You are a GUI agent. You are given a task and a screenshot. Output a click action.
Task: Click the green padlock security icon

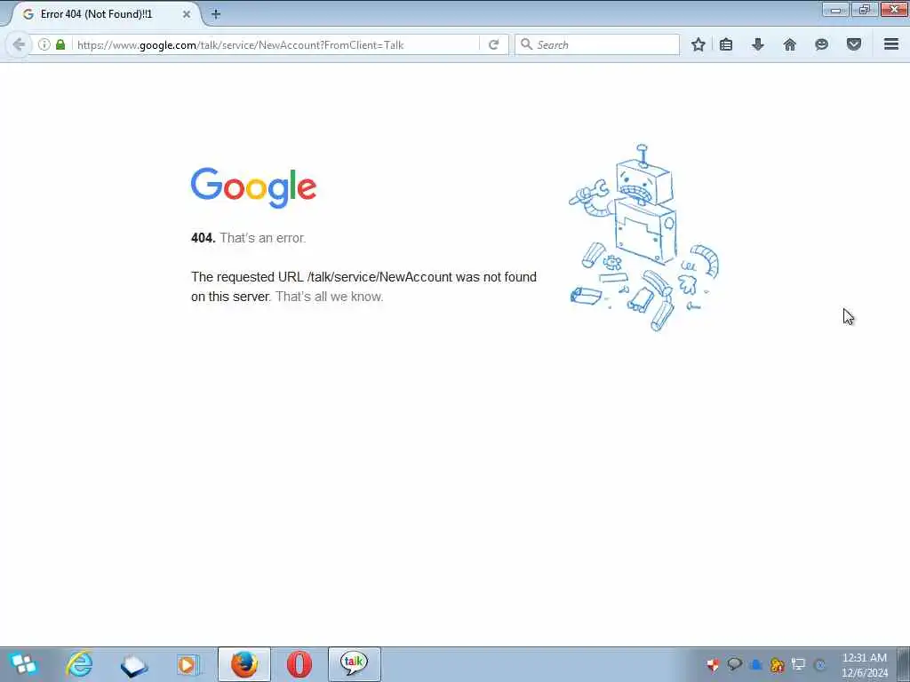coord(60,44)
